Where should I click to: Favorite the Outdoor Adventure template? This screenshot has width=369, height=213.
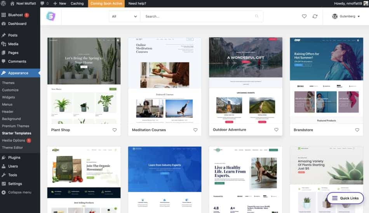tap(276, 129)
